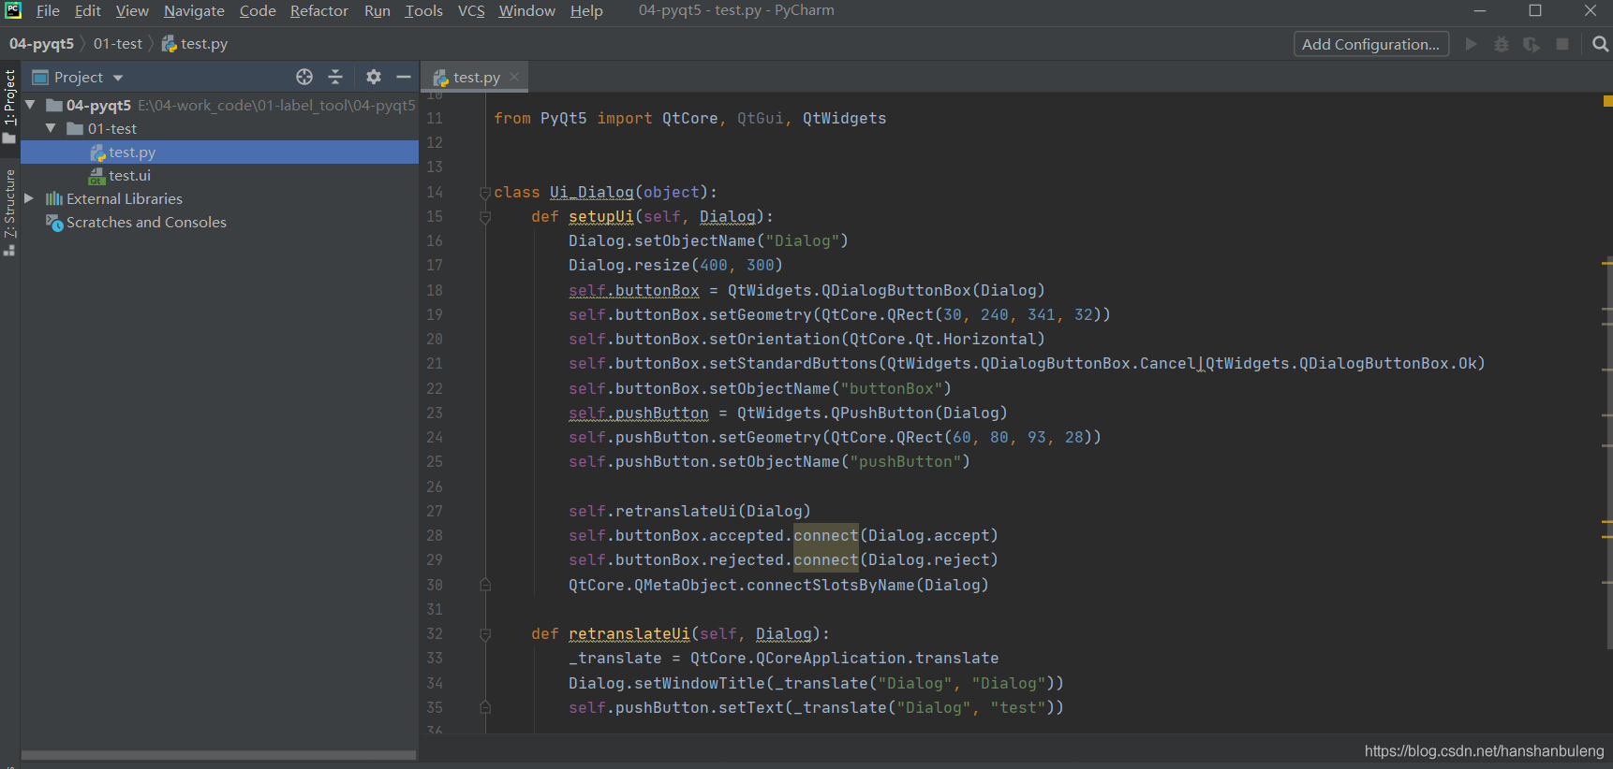The image size is (1613, 769).
Task: Open Project panel settings gear
Action: [374, 77]
